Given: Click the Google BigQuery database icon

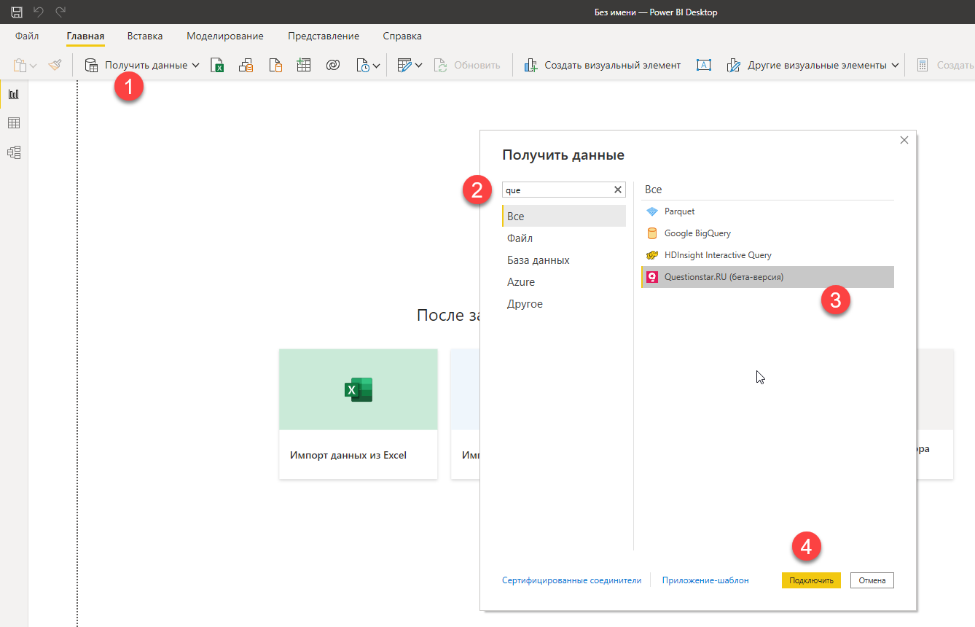Looking at the screenshot, I should (652, 233).
